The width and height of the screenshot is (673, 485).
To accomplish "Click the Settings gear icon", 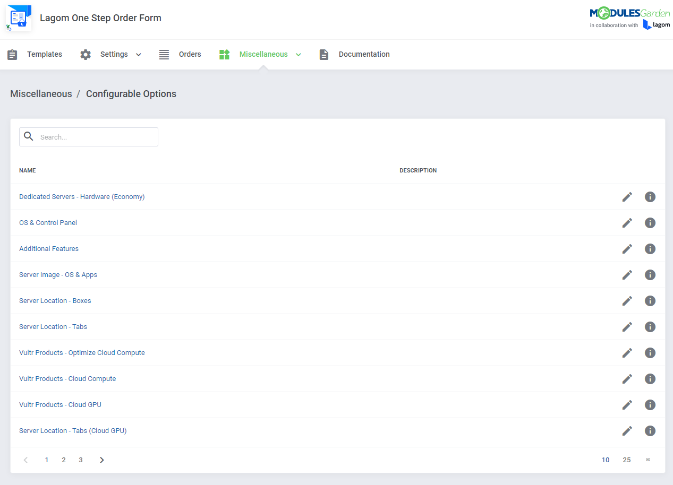I will pyautogui.click(x=86, y=55).
